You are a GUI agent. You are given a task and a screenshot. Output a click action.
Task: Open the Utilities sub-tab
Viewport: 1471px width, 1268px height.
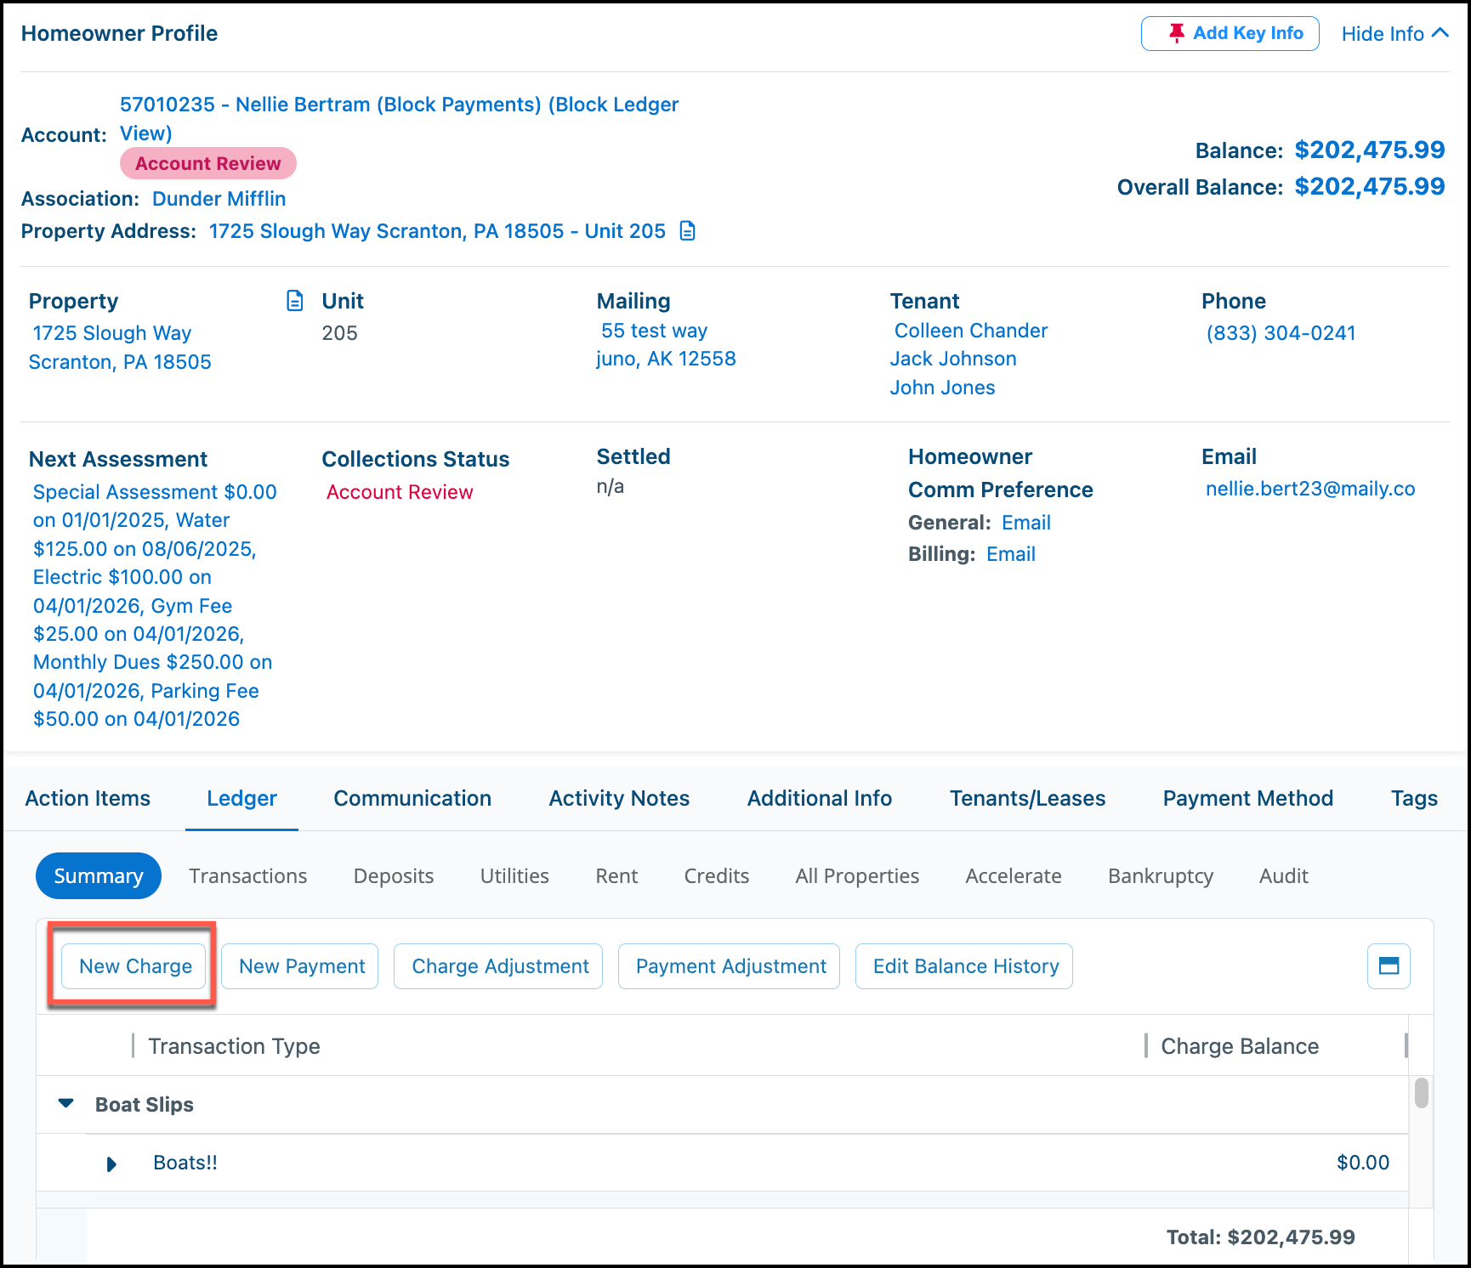click(514, 875)
